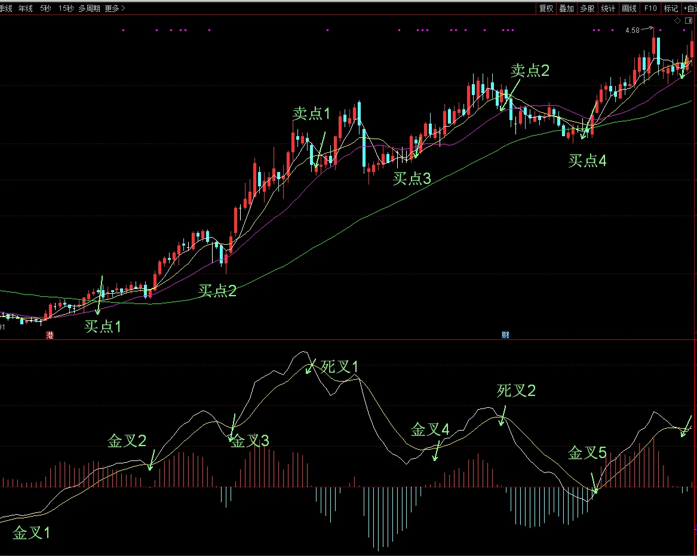Switch to the 年线 yearly period
This screenshot has height=556, width=697.
point(26,8)
